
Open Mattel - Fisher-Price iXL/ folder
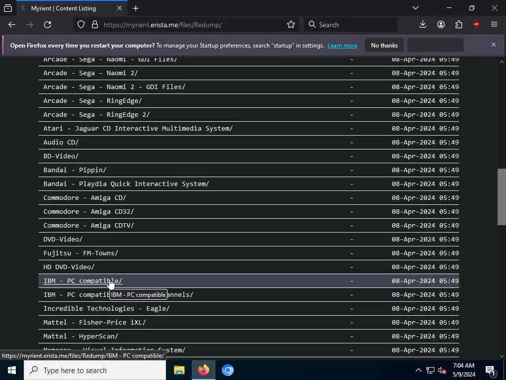point(94,323)
